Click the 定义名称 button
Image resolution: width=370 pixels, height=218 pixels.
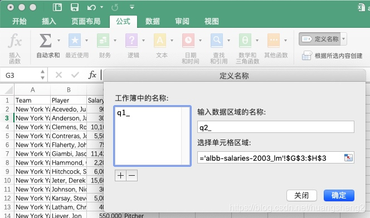[x=320, y=39]
